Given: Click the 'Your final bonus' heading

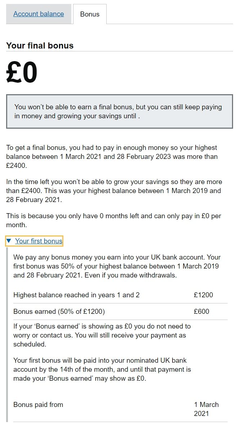Looking at the screenshot, I should [40, 46].
